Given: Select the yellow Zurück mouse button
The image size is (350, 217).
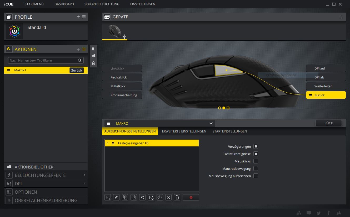Looking at the screenshot, I should pos(326,95).
